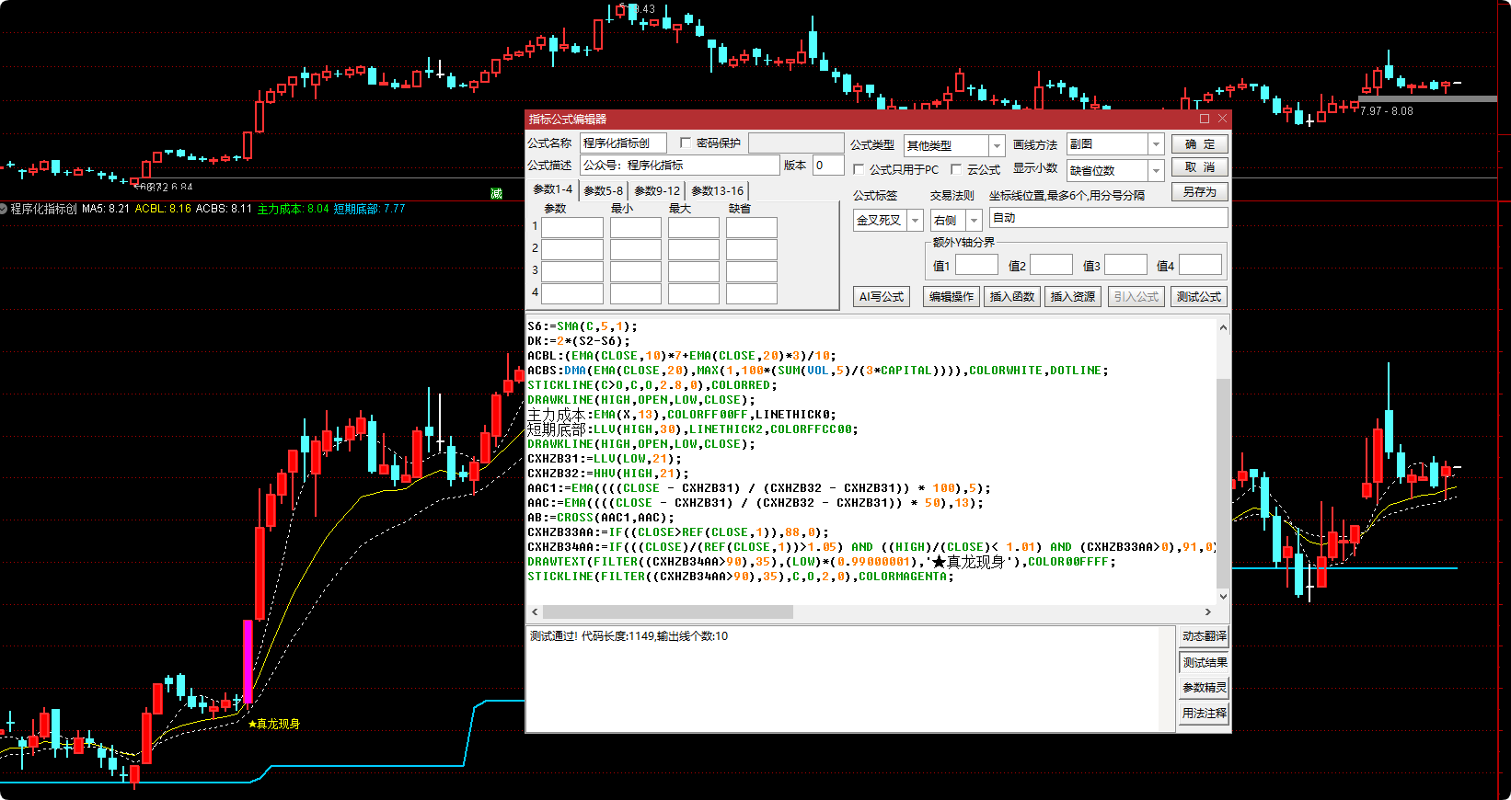
Task: Click the indicator settings icon beside 程序化指标创
Action: point(5,209)
